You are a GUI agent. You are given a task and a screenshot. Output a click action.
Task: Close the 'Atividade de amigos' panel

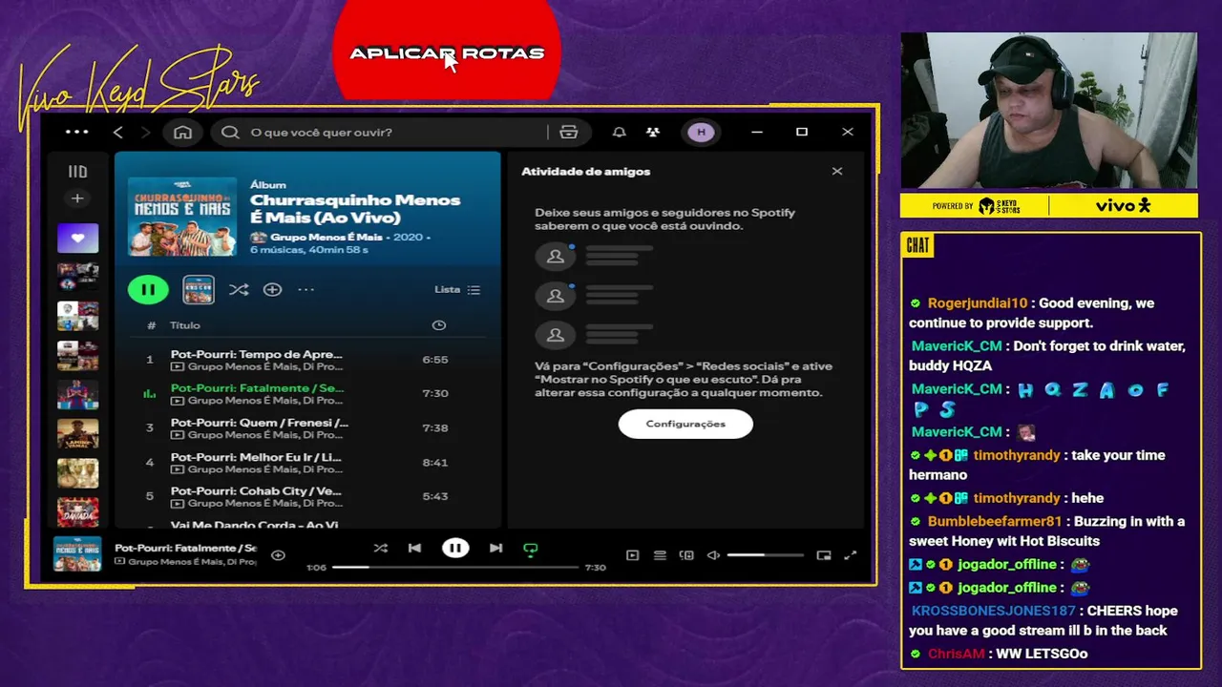click(x=837, y=171)
